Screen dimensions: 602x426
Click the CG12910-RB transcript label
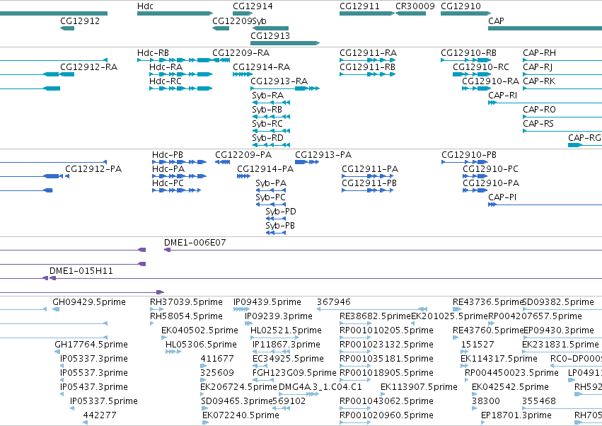coord(468,52)
